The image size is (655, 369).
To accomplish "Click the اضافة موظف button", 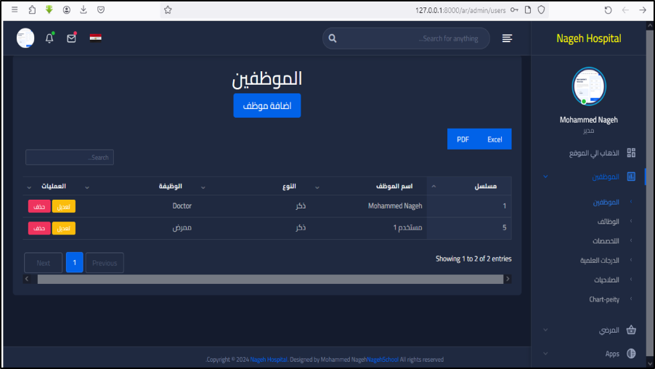I will point(267,105).
